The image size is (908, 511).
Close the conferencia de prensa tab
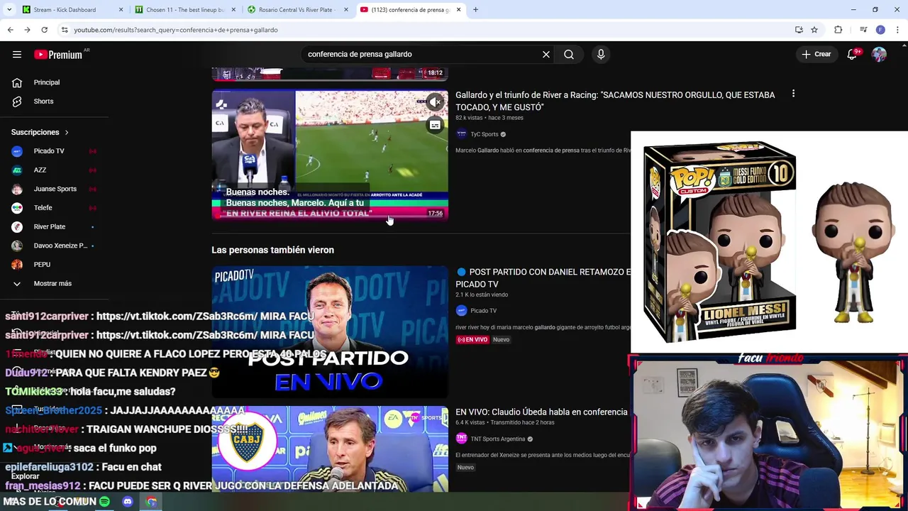tap(459, 10)
